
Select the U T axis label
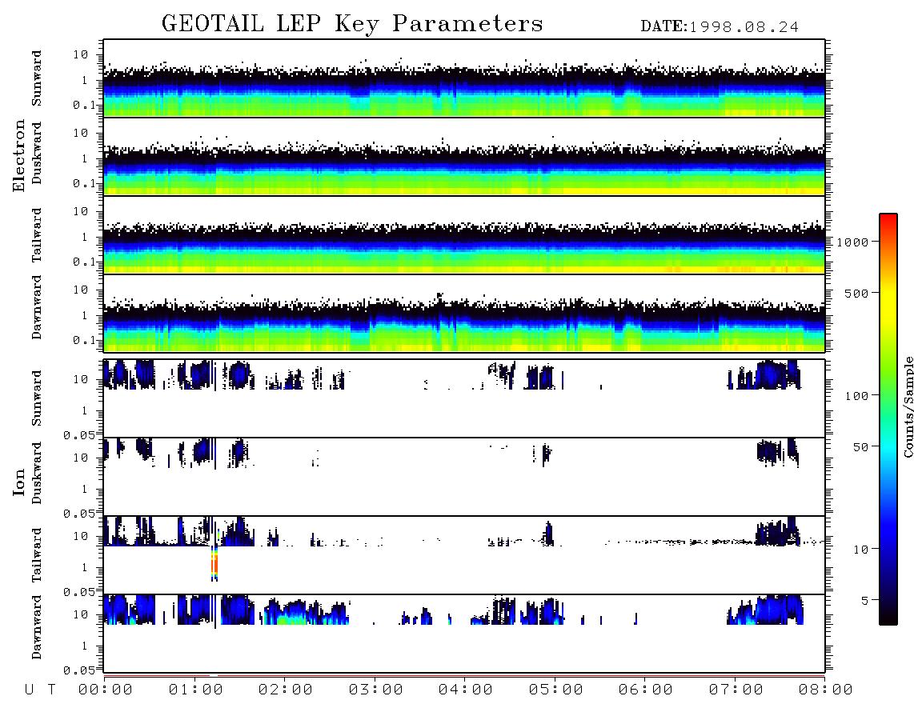coord(40,690)
